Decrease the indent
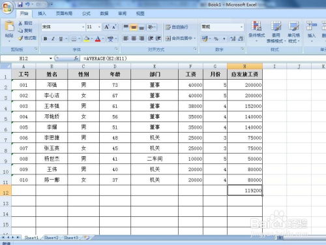 (151, 39)
